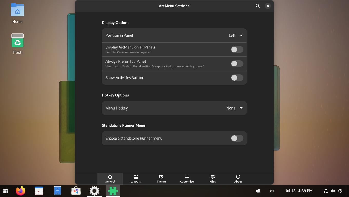Launch Firefox from the taskbar
Viewport: 349px width, 197px height.
tap(21, 191)
